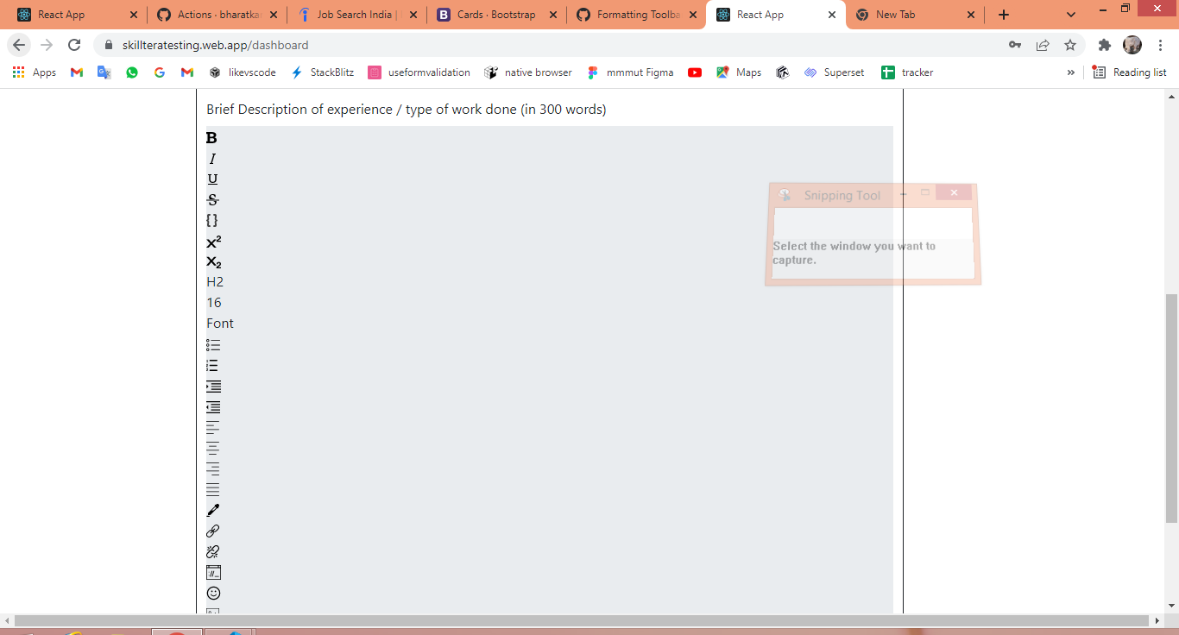Open the Font family dropdown
The height and width of the screenshot is (635, 1179).
(x=219, y=323)
